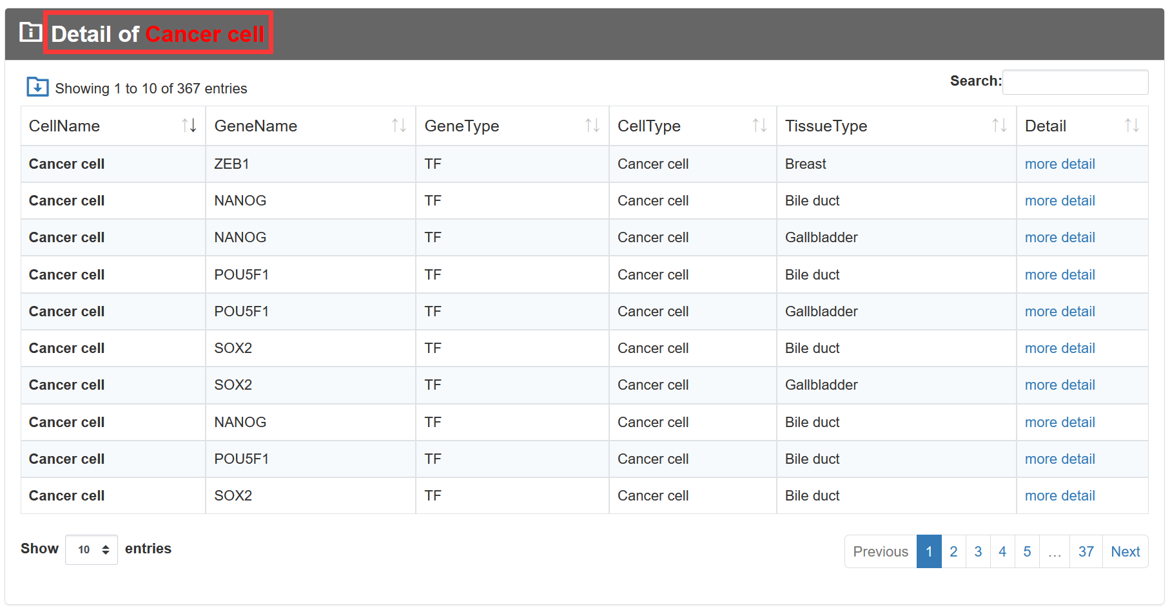Open more detail for last SOX2 row
Image resolution: width=1170 pixels, height=610 pixels.
click(x=1060, y=496)
